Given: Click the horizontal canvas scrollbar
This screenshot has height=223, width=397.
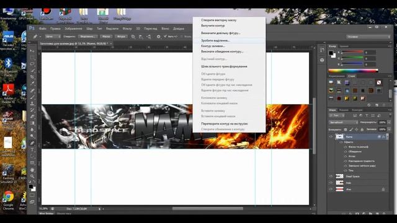Looking at the screenshot, I should pos(208,209).
